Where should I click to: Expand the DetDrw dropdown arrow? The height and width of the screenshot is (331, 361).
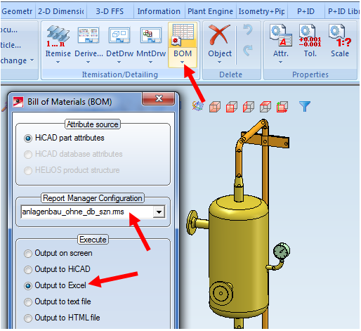point(119,63)
